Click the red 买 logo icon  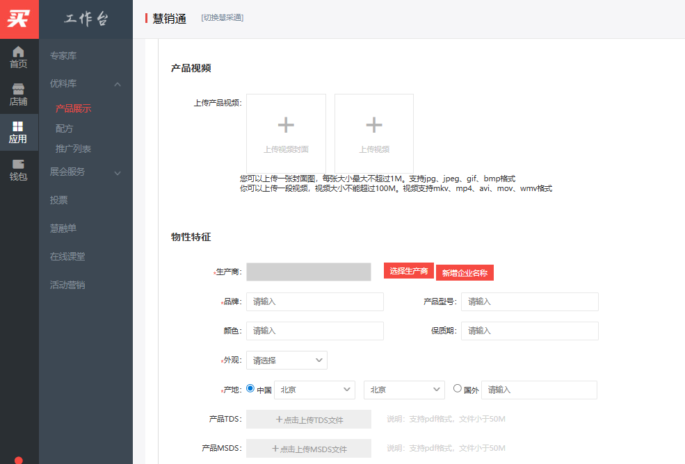[x=19, y=19]
